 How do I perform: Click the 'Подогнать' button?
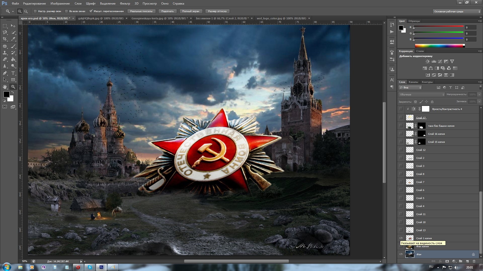point(168,11)
